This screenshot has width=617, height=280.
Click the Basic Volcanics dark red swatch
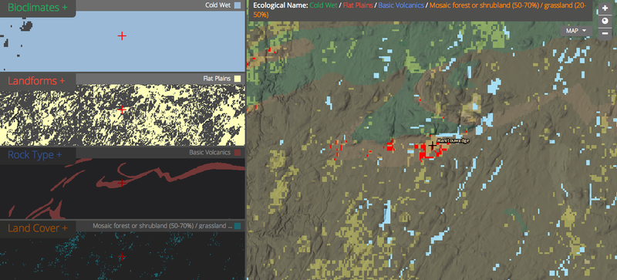coord(238,153)
